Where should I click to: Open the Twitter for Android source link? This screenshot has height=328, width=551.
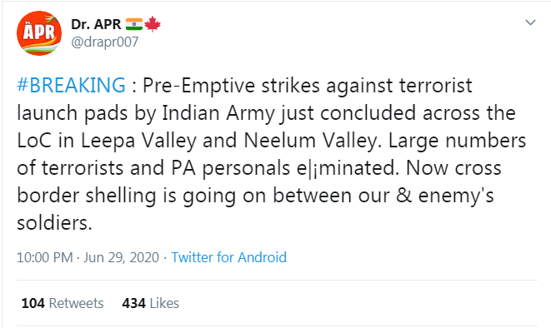(x=228, y=257)
